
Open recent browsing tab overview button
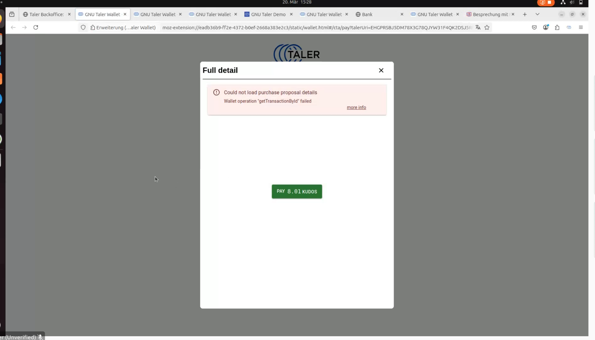tap(12, 14)
